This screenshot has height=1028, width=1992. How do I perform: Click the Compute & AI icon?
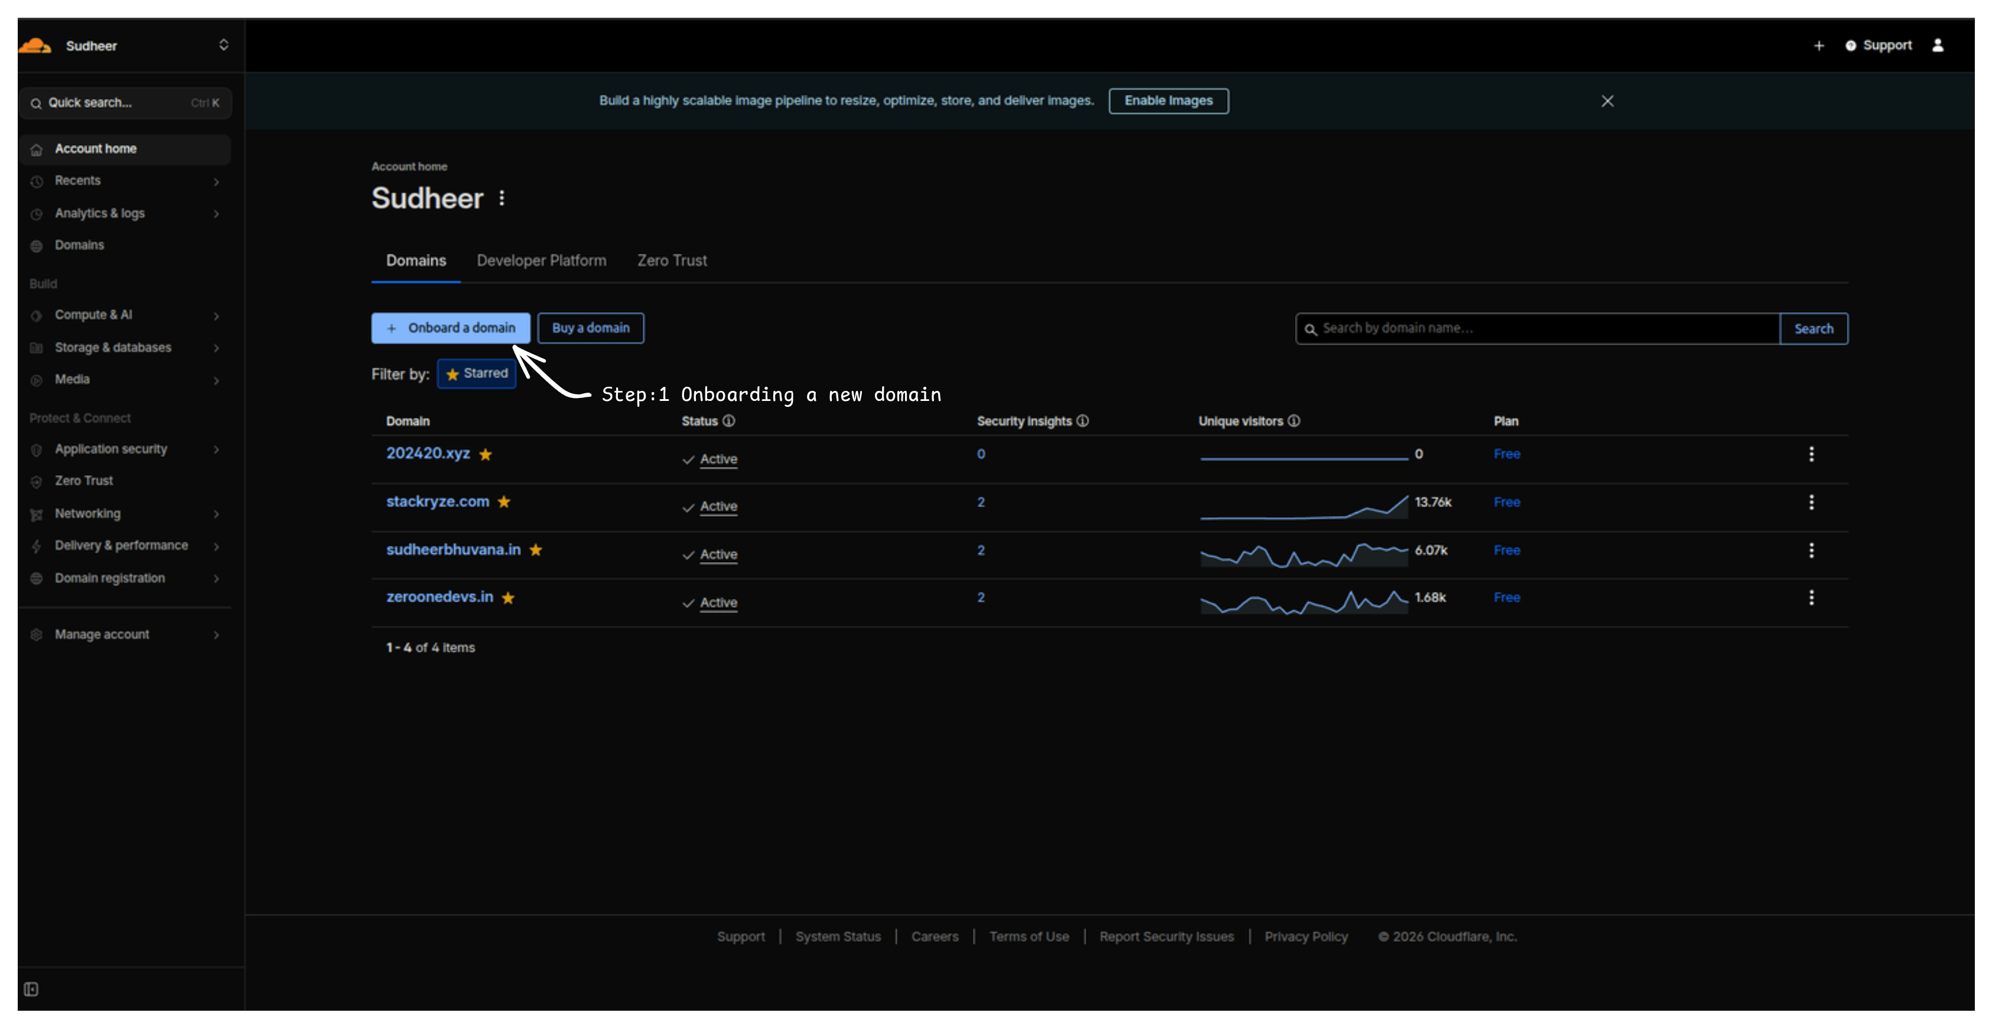[37, 316]
